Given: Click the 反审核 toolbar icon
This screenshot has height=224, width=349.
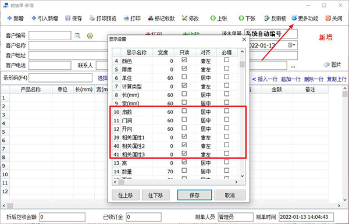Looking at the screenshot, I should [x=266, y=18].
